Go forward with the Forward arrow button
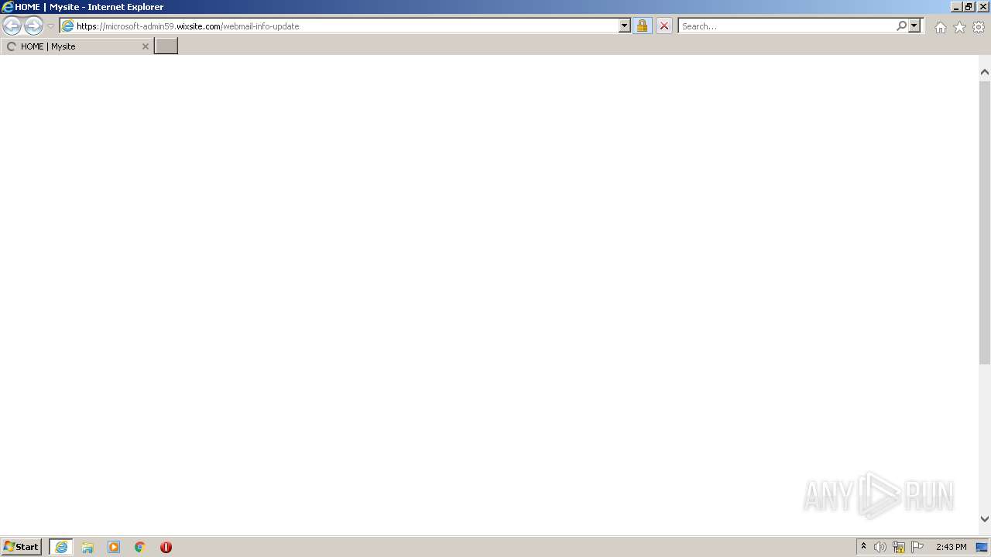The height and width of the screenshot is (557, 991). (33, 26)
